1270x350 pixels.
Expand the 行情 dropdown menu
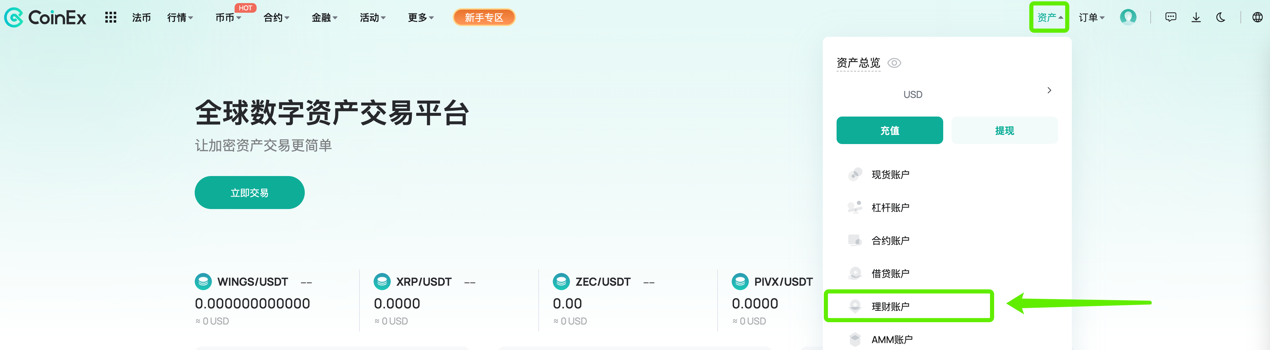(180, 18)
